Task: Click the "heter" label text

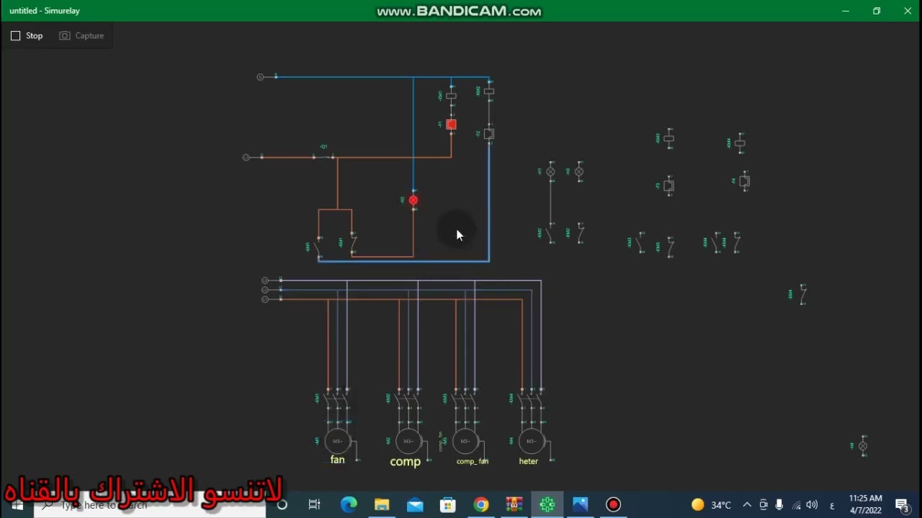Action: pyautogui.click(x=529, y=461)
